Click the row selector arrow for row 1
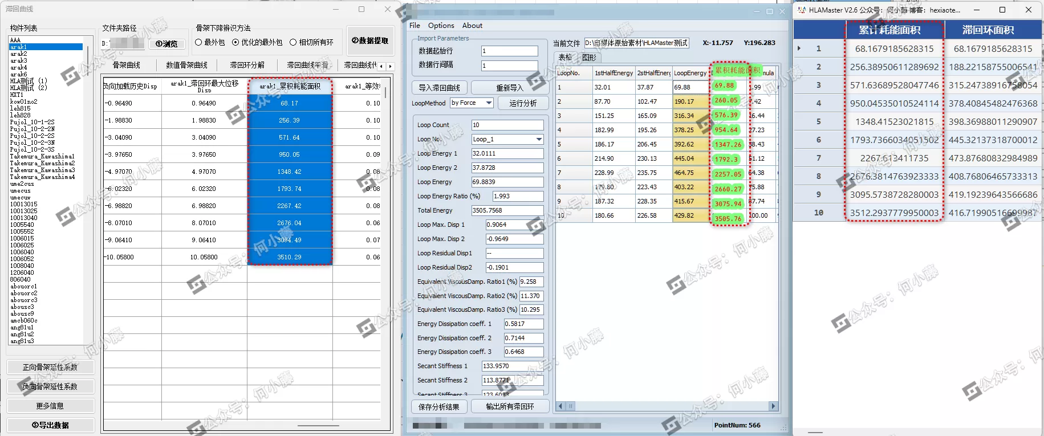Viewport: 1044px width, 436px height. click(799, 48)
